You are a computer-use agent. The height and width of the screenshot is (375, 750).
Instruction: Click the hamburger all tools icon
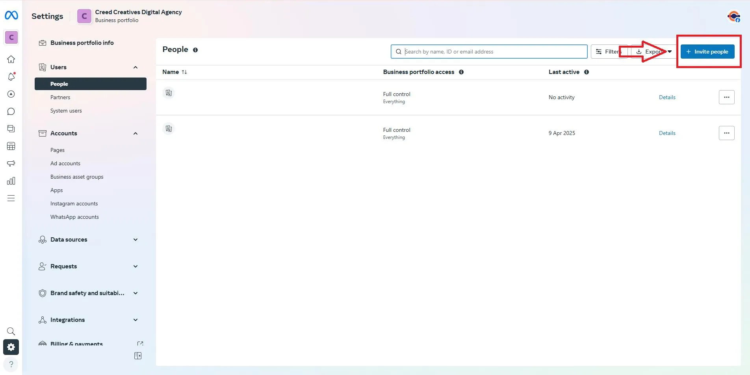11,198
